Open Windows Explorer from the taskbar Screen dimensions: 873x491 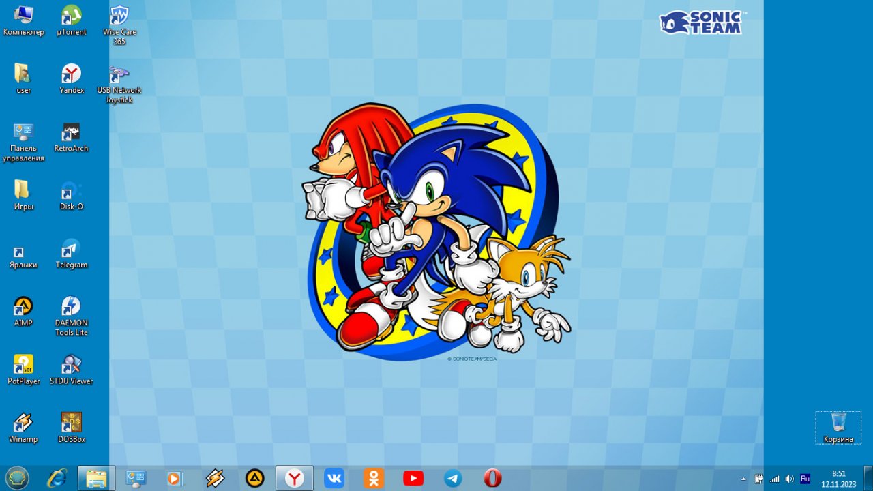(x=96, y=479)
